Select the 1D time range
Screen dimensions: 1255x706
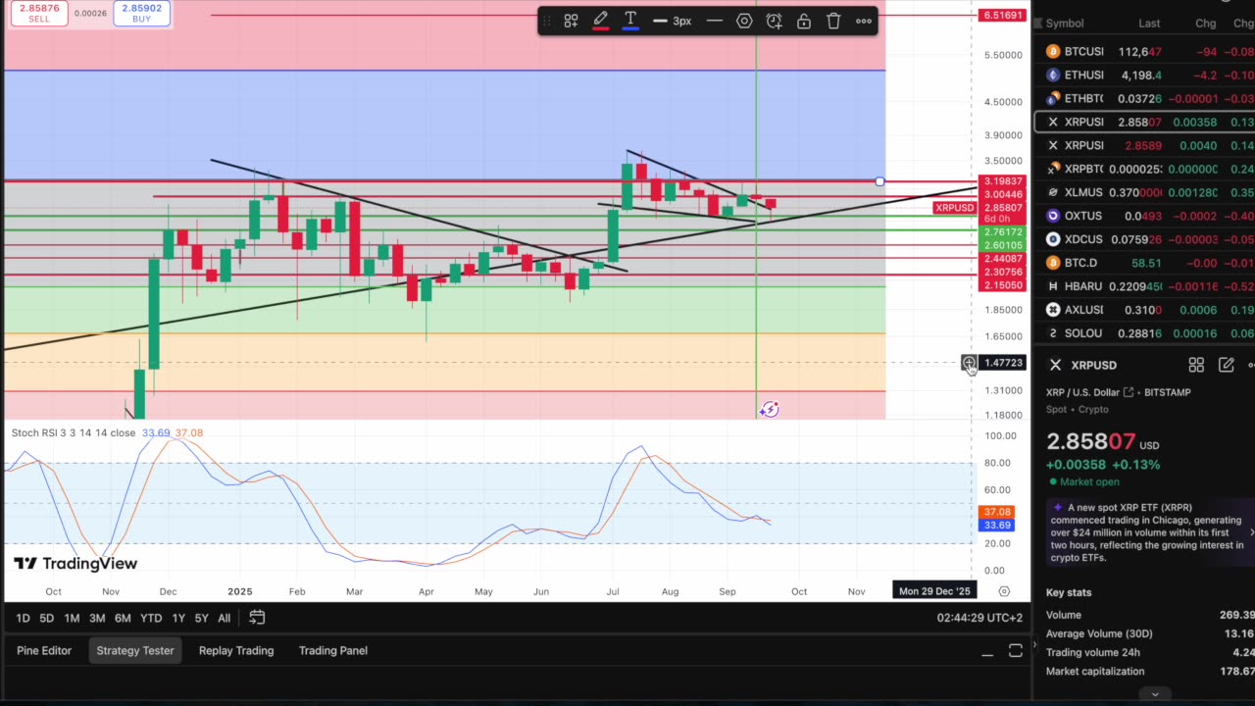click(23, 618)
